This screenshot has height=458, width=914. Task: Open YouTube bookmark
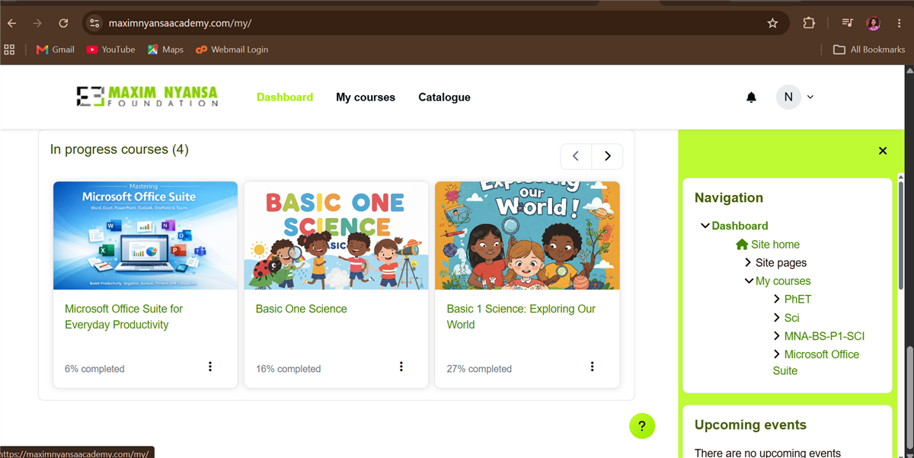(110, 50)
